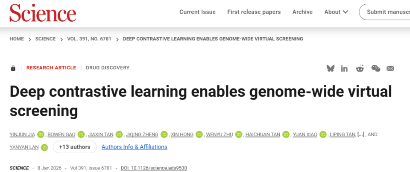The width and height of the screenshot is (410, 172).
Task: Expand hidden authors via ellipsis
Action: click(x=361, y=135)
